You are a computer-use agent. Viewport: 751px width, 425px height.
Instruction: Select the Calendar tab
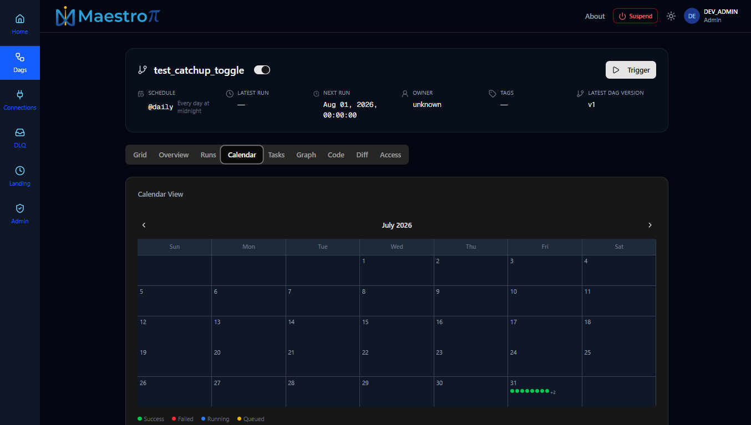(242, 155)
